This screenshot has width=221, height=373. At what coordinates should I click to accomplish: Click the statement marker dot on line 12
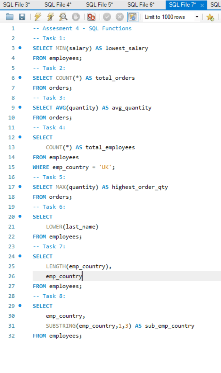point(20,137)
